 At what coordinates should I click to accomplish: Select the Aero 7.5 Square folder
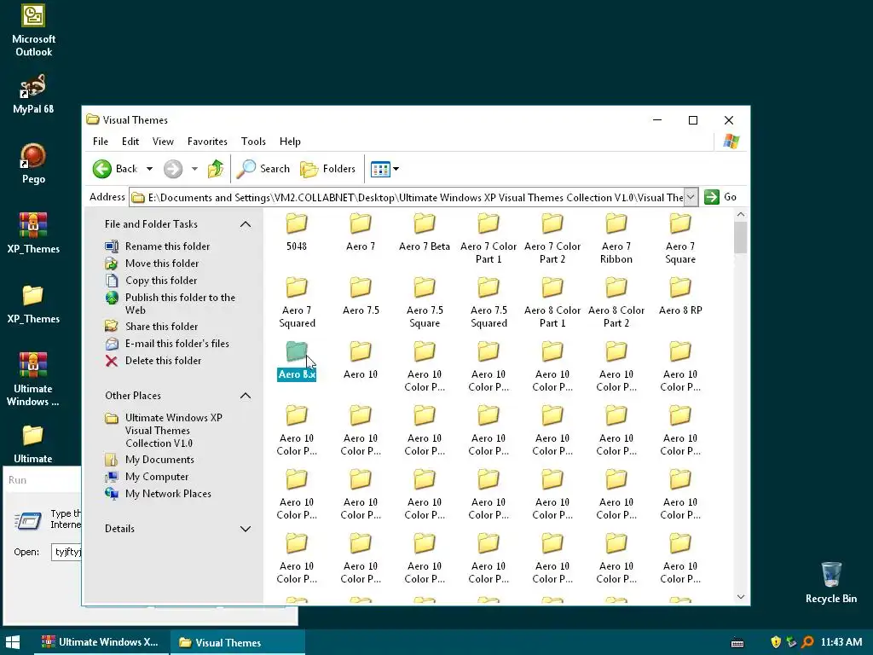coord(425,303)
